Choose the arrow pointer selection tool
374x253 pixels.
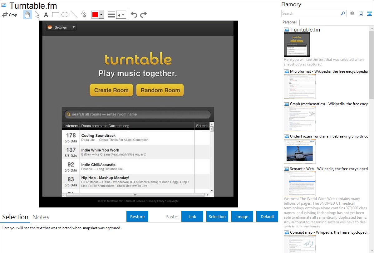point(37,15)
